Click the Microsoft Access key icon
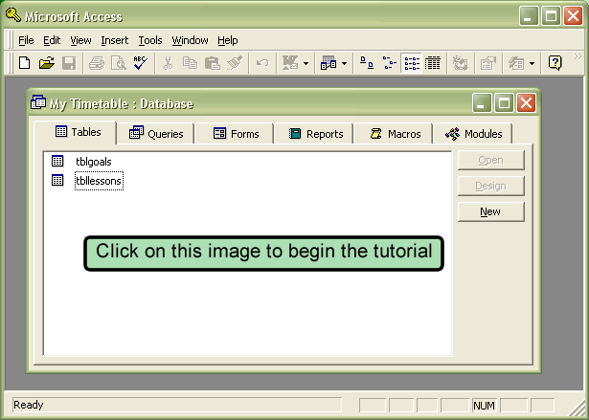The height and width of the screenshot is (420, 589). (13, 15)
